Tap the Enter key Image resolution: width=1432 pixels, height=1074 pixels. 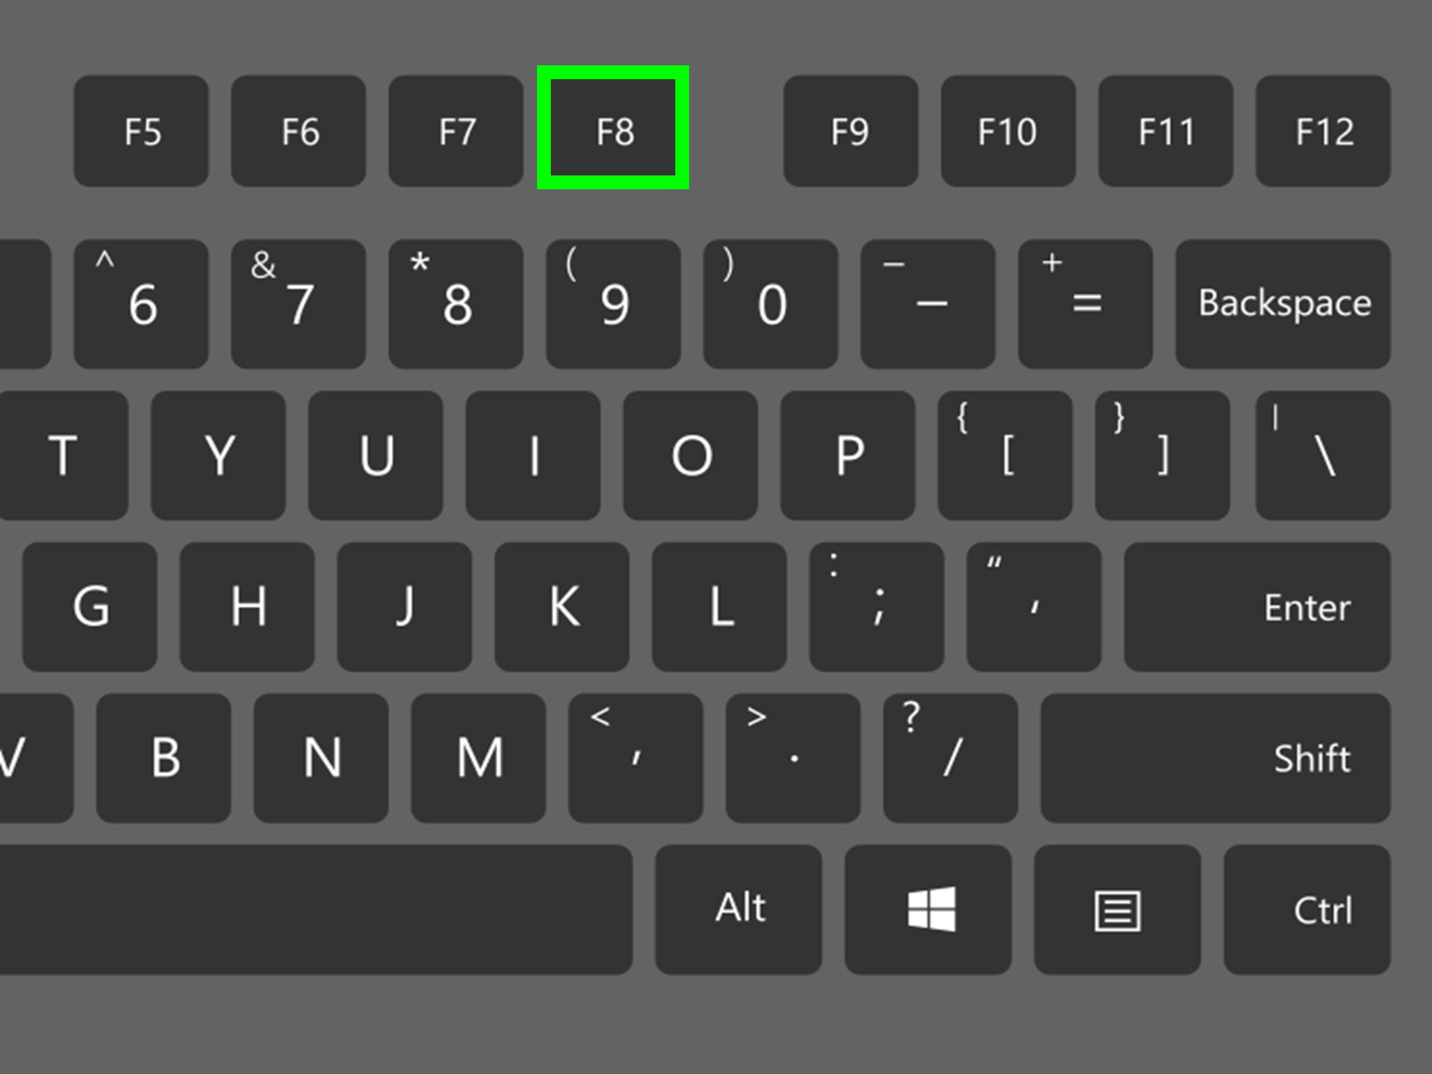[x=1257, y=607]
